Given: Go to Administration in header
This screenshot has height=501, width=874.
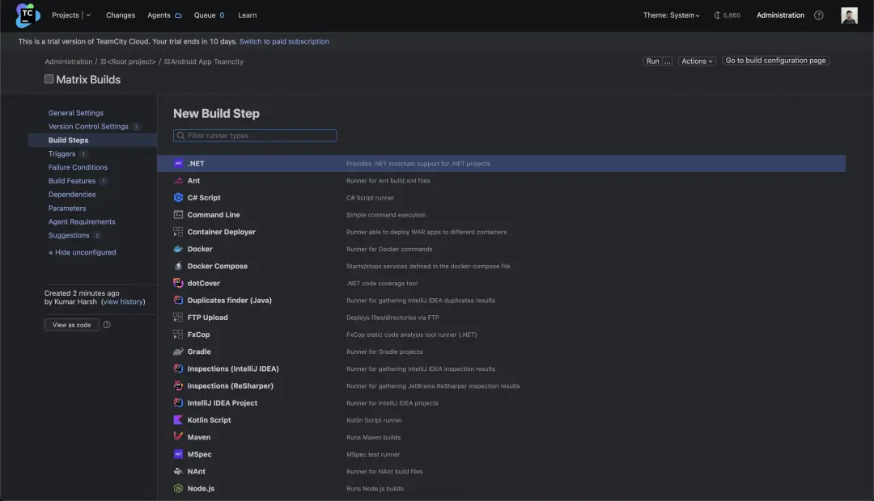Looking at the screenshot, I should click(x=780, y=15).
